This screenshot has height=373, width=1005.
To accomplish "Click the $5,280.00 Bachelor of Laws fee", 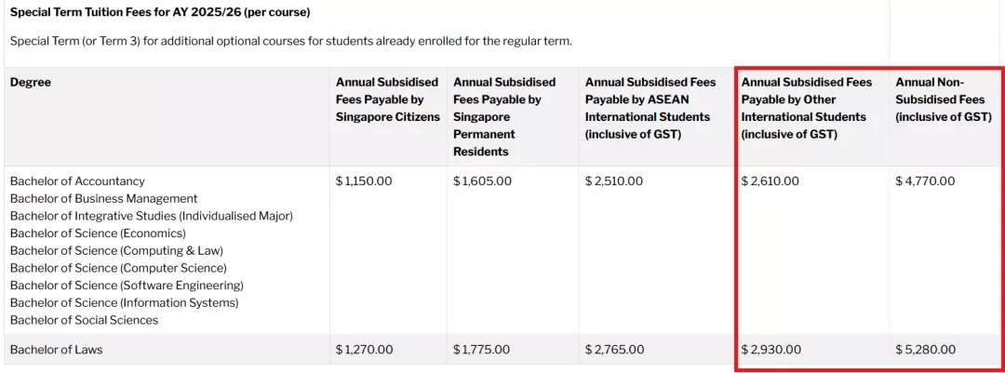I will tap(926, 350).
